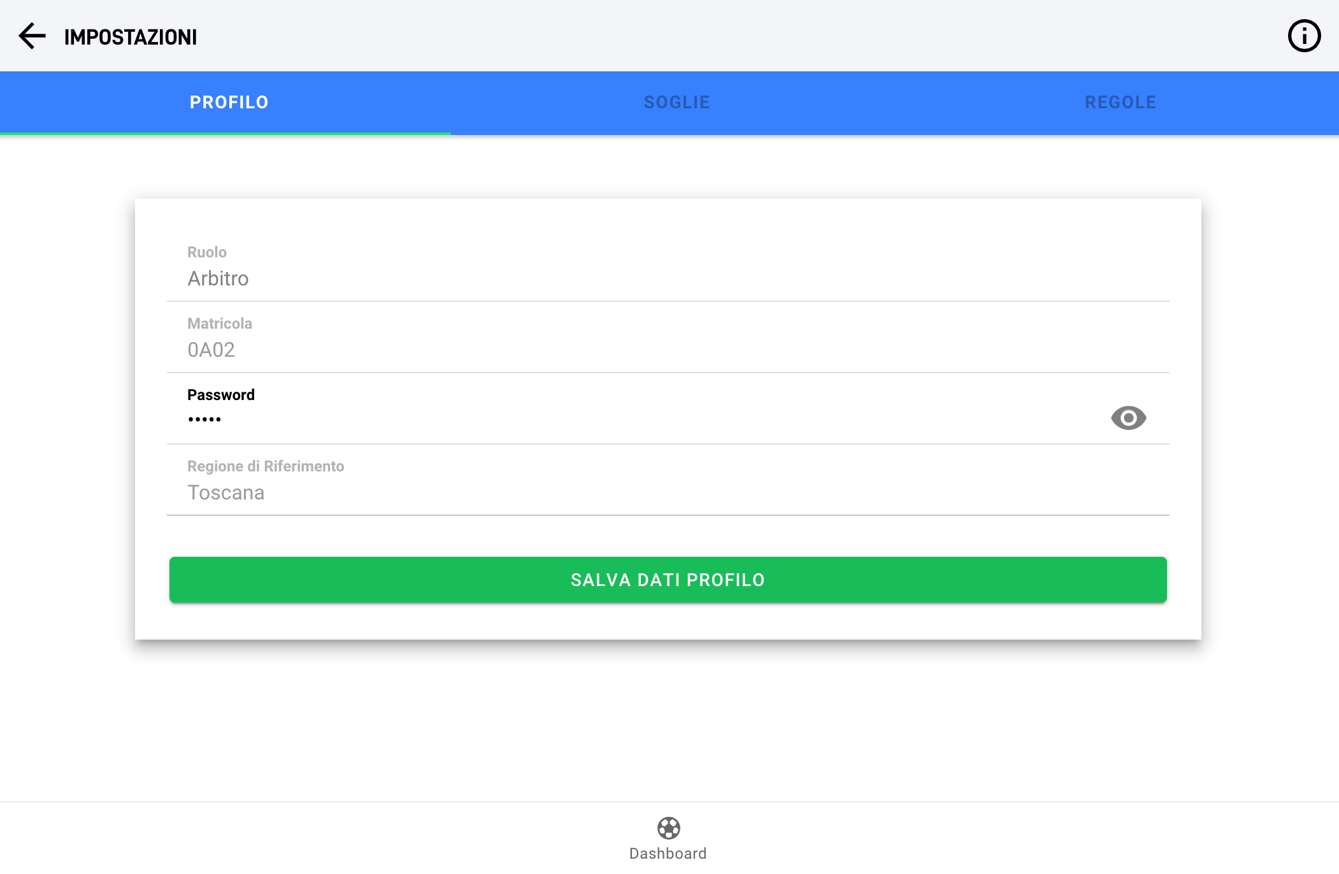Click the Dashboard text label
The height and width of the screenshot is (874, 1339).
(668, 854)
